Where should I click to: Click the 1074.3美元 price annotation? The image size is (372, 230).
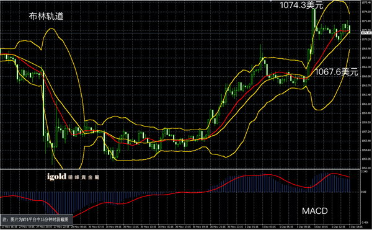tap(301, 5)
